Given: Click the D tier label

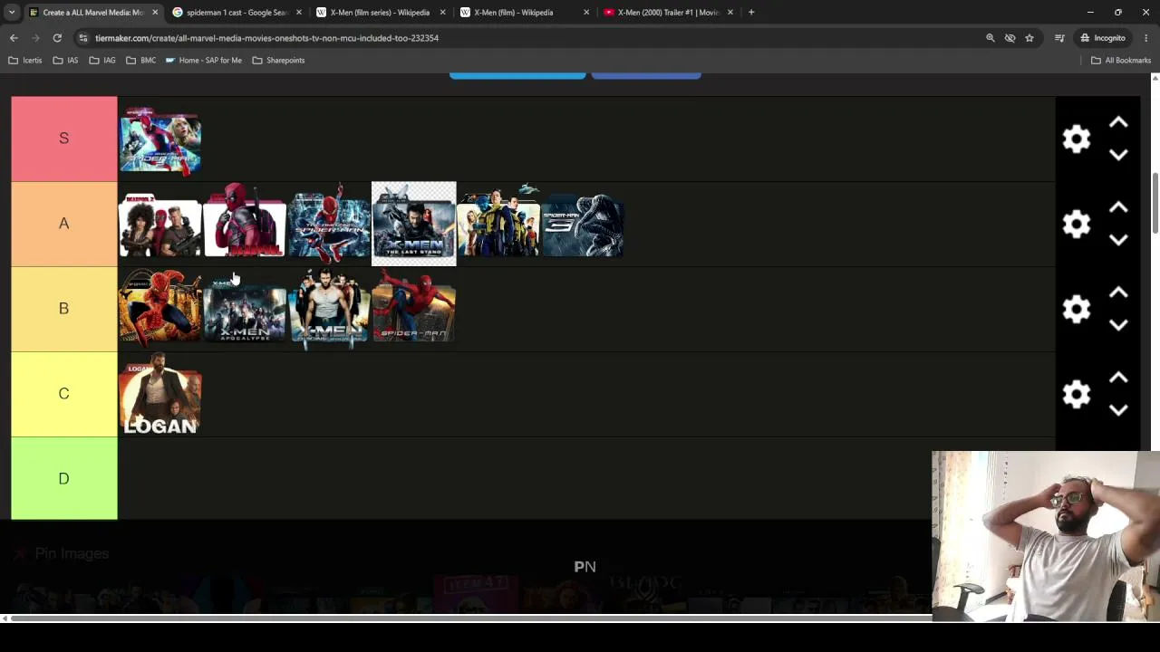Looking at the screenshot, I should tap(64, 478).
